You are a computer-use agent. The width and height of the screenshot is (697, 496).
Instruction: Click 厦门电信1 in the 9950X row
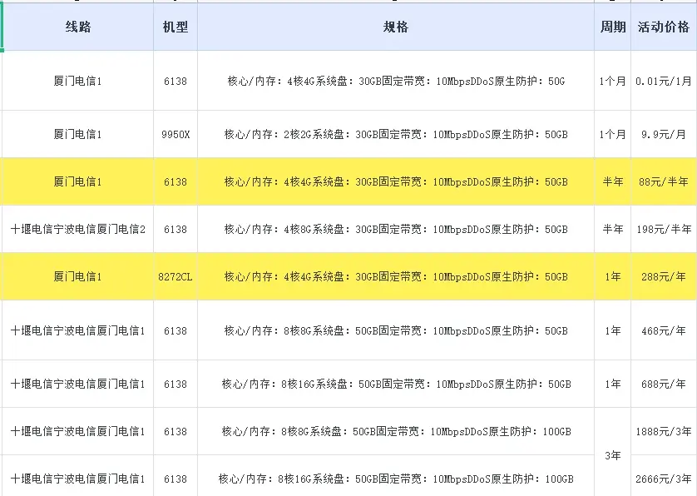click(78, 134)
